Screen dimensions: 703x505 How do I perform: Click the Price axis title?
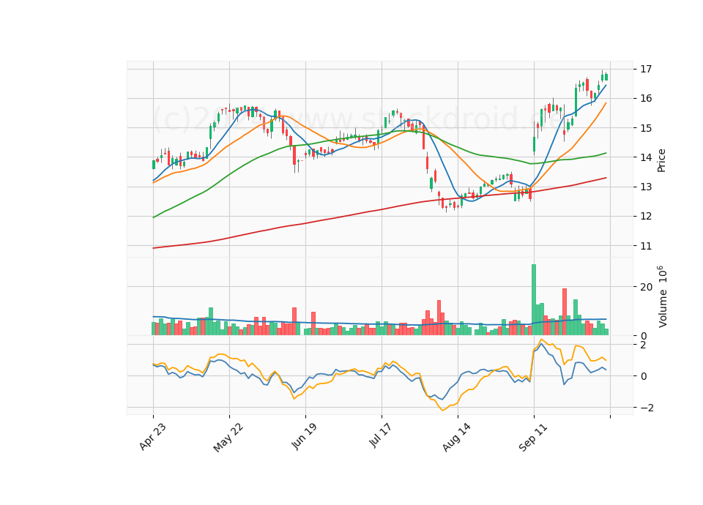point(661,160)
